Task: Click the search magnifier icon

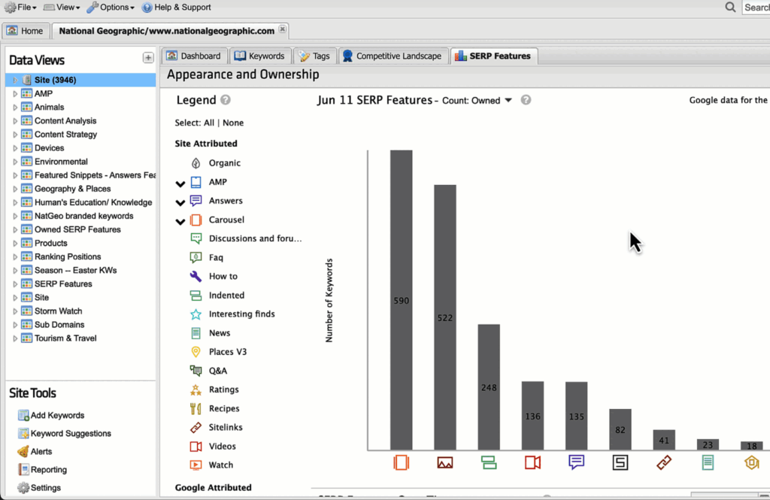Action: pyautogui.click(x=730, y=7)
